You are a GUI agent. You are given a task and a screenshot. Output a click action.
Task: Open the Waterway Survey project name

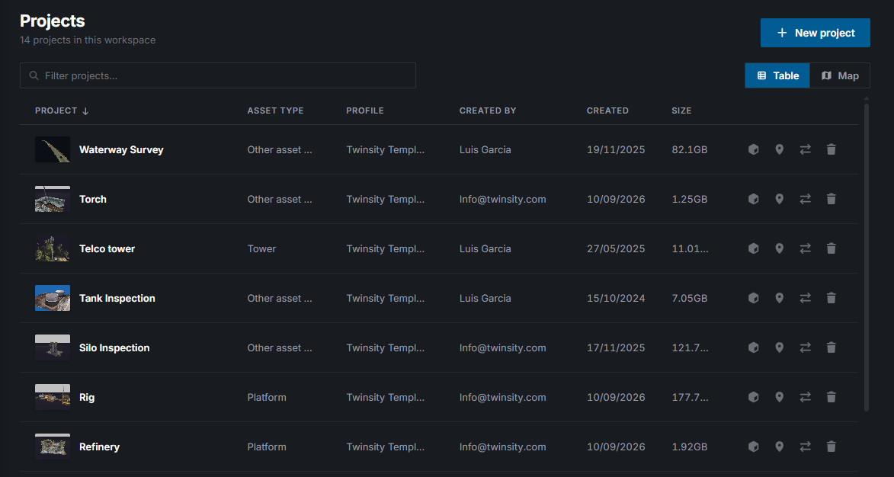pyautogui.click(x=121, y=150)
